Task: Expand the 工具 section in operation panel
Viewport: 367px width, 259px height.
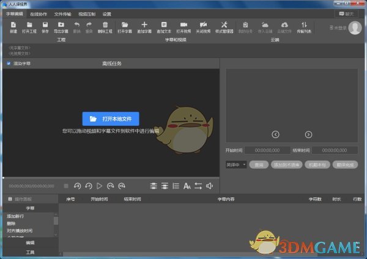Action: (30, 252)
